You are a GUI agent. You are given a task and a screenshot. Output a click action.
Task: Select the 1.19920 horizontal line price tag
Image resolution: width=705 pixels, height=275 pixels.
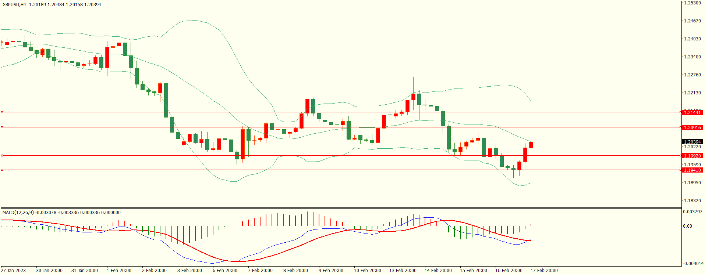pyautogui.click(x=692, y=156)
